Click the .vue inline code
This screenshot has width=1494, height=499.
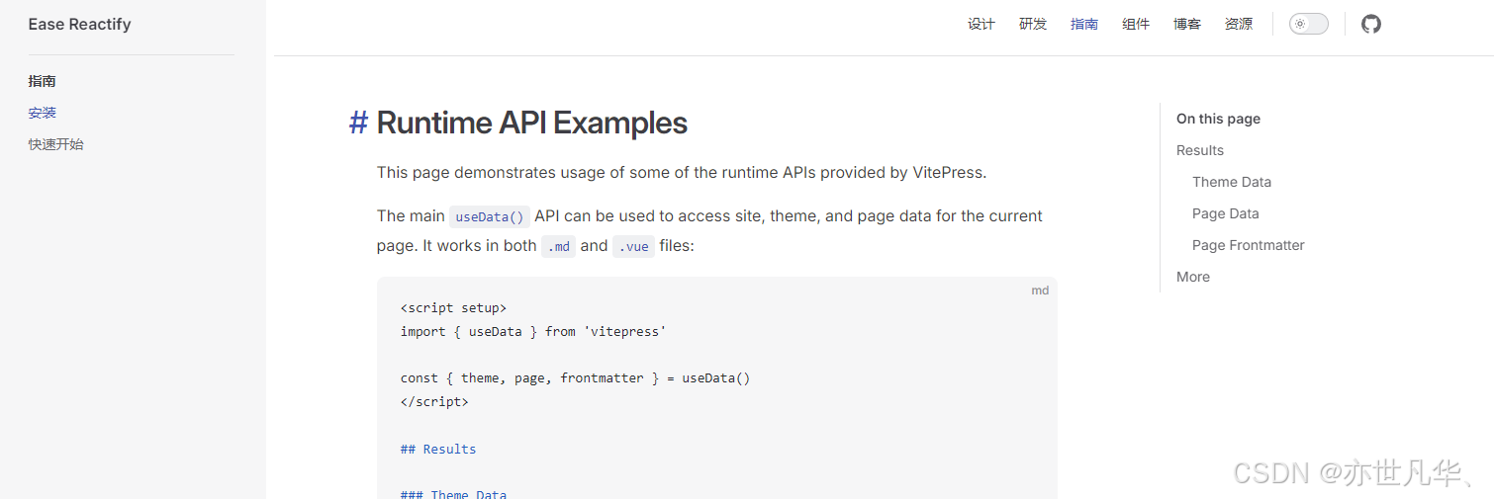[634, 246]
